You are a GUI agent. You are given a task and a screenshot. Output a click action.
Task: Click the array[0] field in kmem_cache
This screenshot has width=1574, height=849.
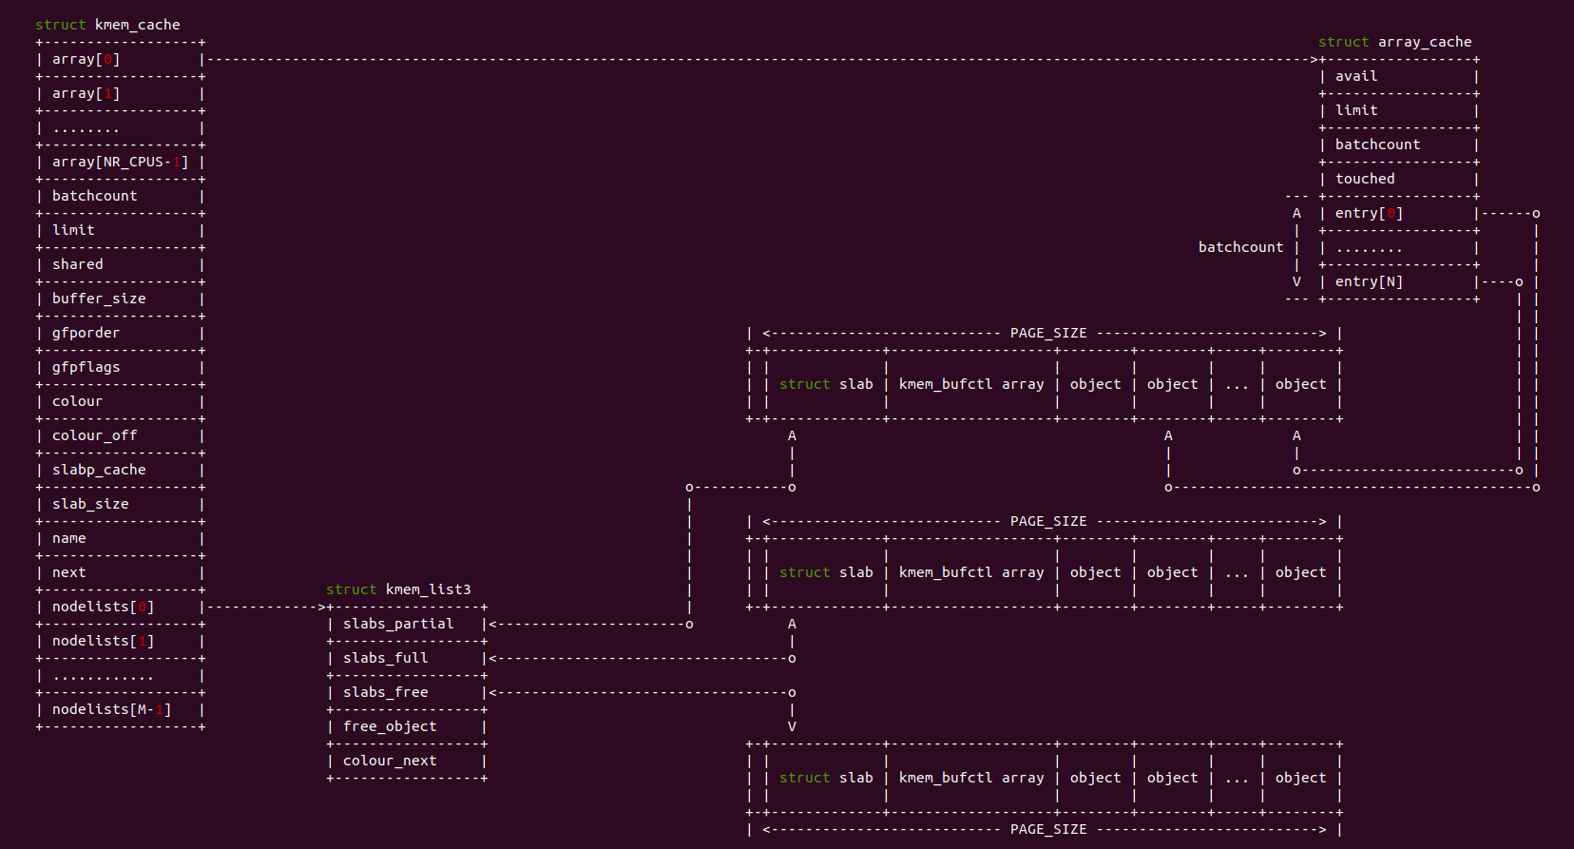click(86, 59)
